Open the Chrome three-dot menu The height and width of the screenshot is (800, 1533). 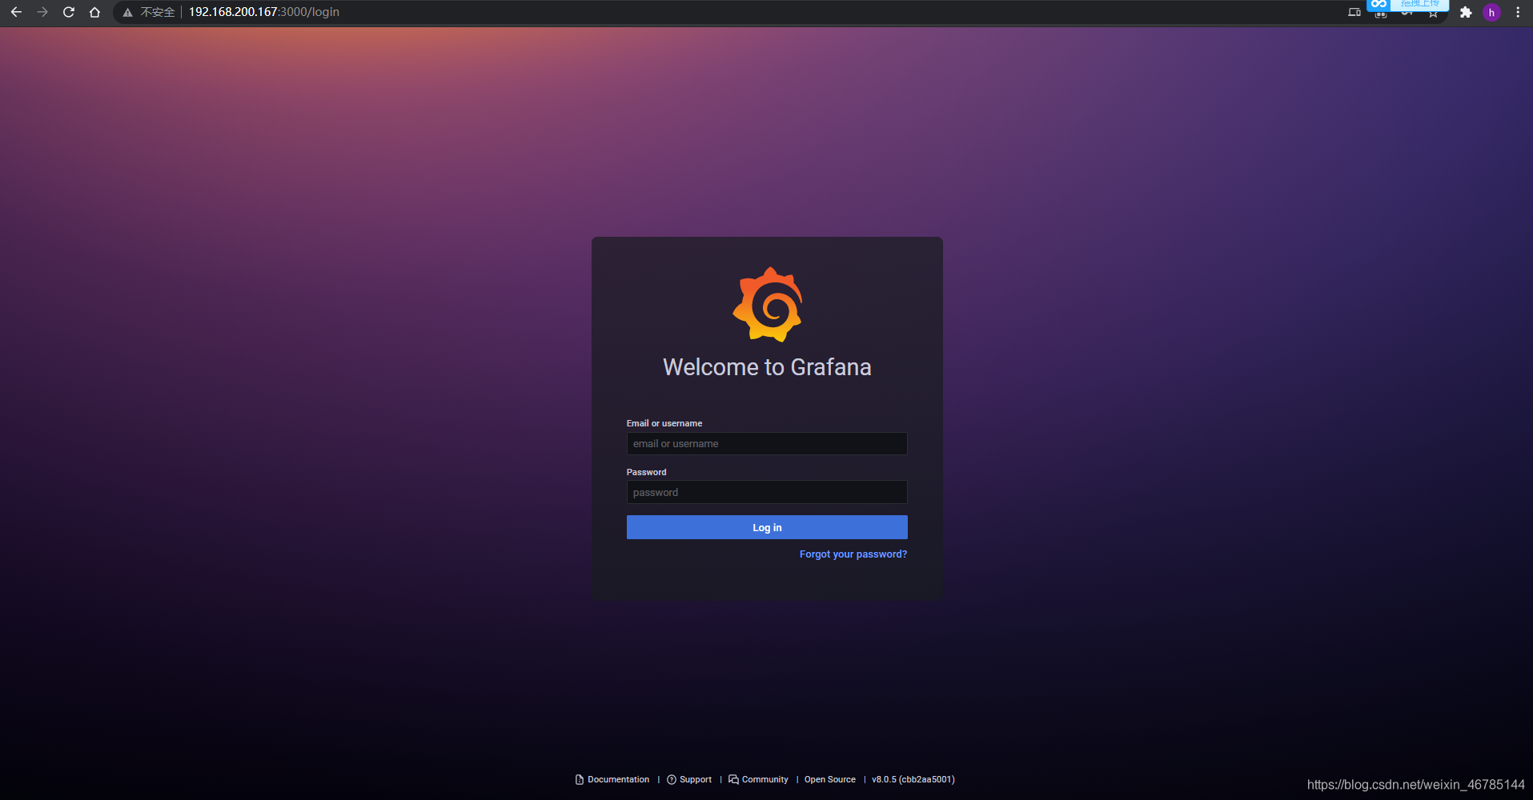pos(1518,12)
